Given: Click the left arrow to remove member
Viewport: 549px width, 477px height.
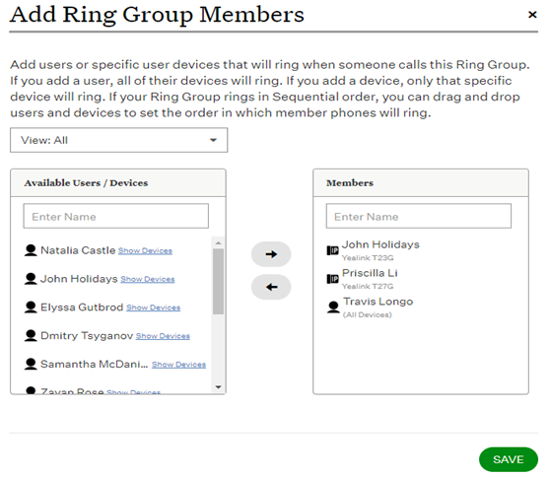Looking at the screenshot, I should coord(271,287).
